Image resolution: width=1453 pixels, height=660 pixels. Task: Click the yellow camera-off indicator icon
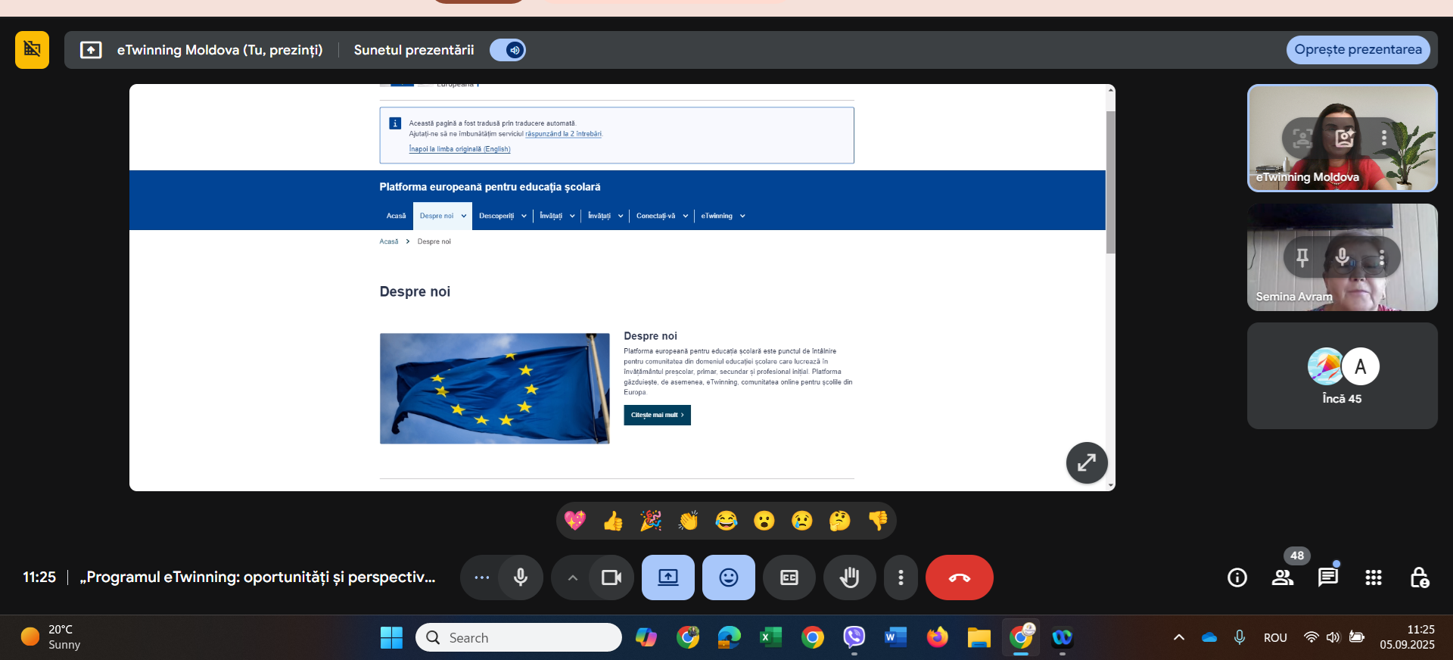(32, 50)
